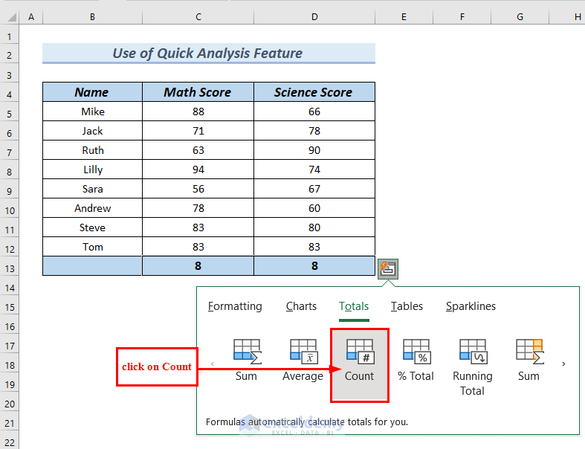This screenshot has height=449, width=585.
Task: Select column F header
Action: point(462,17)
